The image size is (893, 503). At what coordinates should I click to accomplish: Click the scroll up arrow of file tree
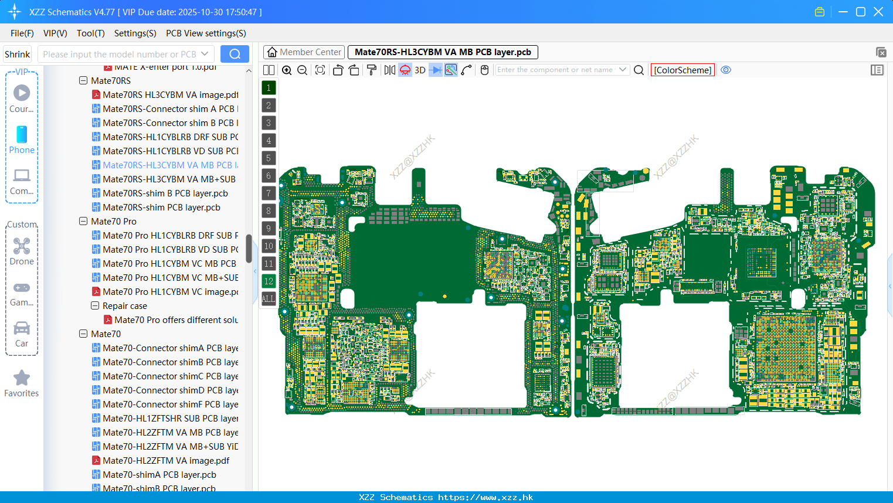[x=249, y=70]
